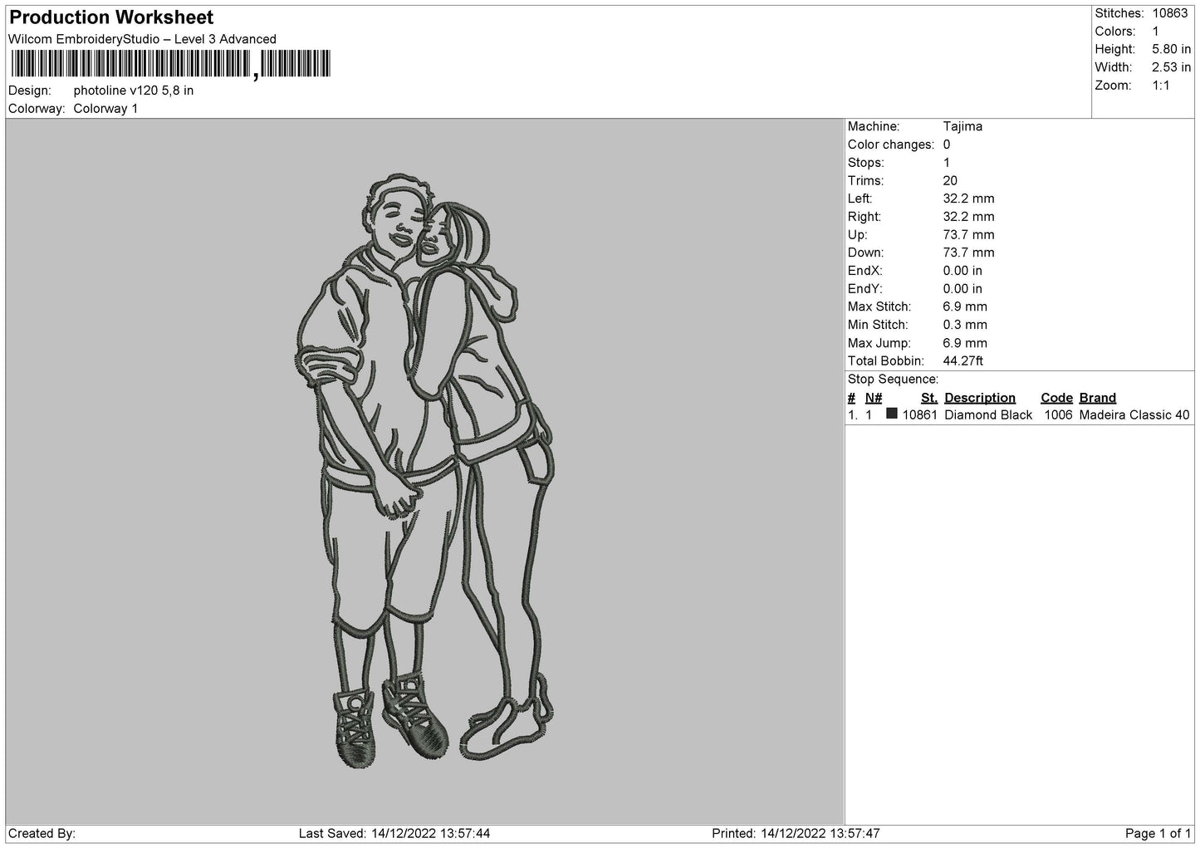Click the 'St.' column header
The image size is (1200, 848).
929,398
